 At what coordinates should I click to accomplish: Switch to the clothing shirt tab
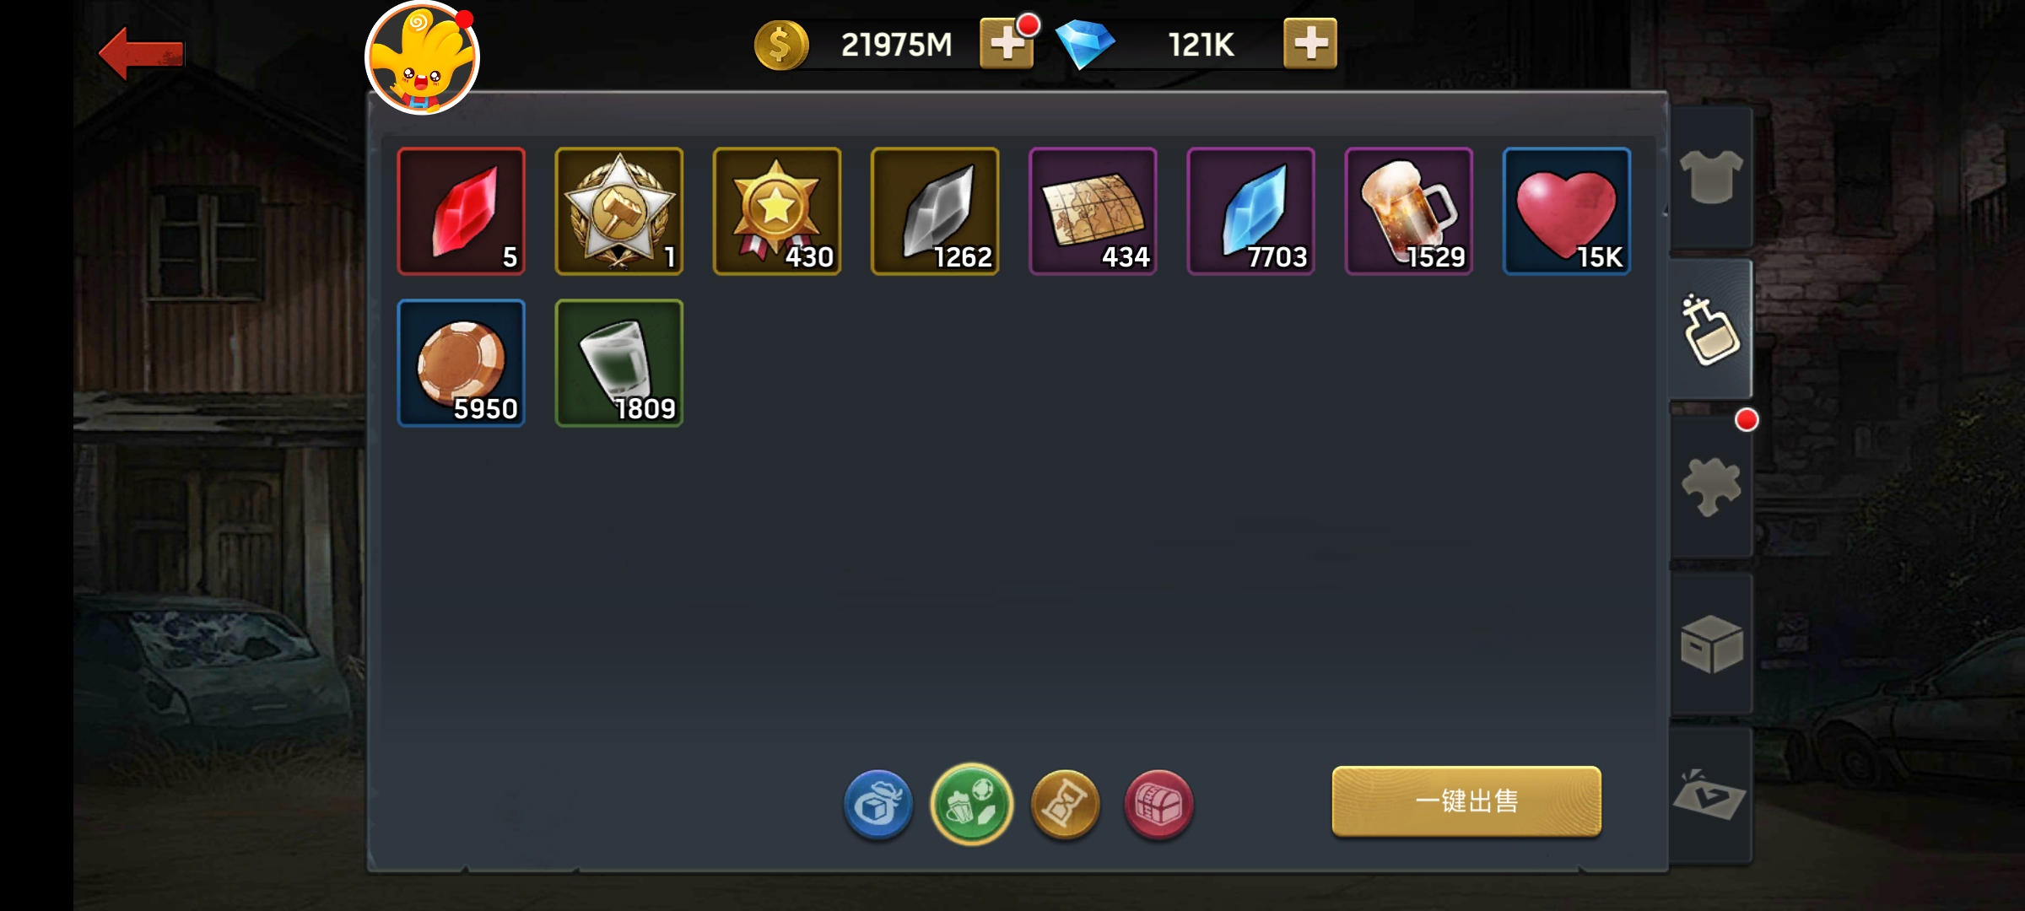tap(1711, 177)
